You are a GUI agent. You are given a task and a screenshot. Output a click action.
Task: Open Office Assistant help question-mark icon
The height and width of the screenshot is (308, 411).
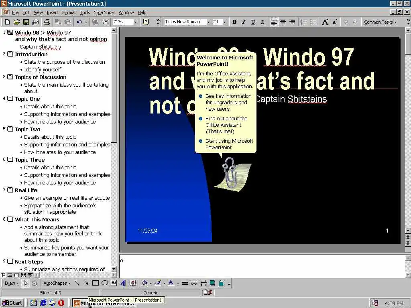point(146,22)
